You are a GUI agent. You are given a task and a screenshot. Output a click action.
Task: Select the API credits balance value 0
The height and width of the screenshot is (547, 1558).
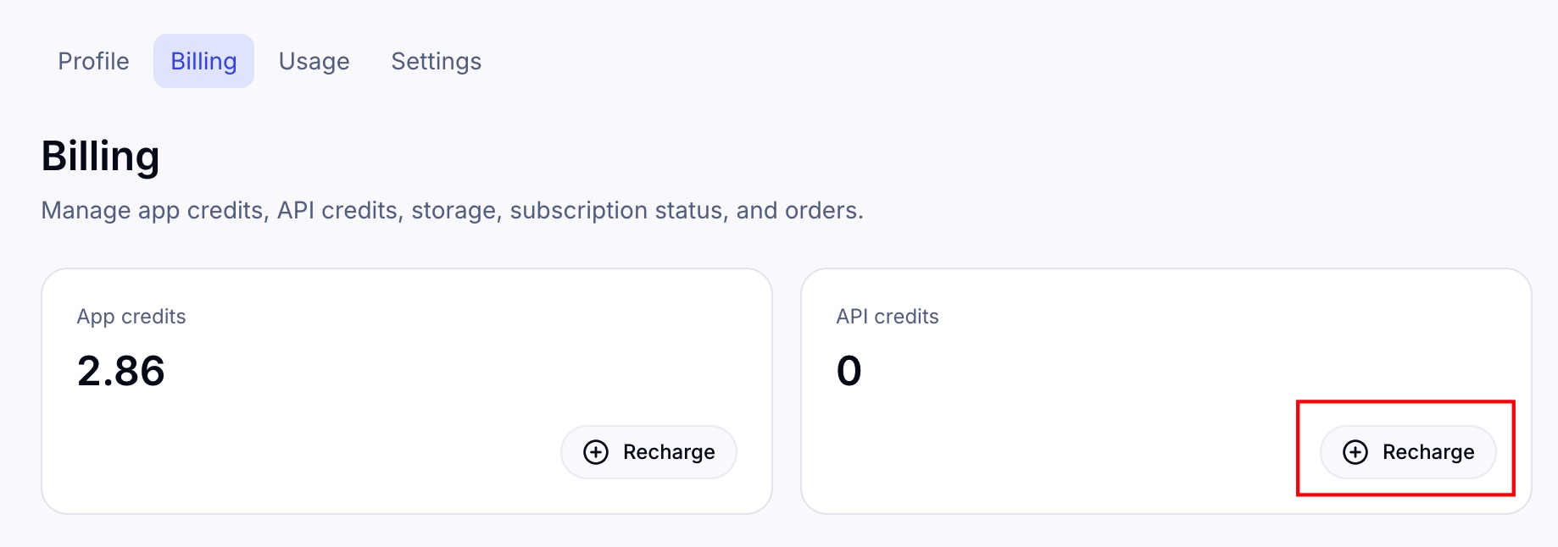[x=849, y=370]
